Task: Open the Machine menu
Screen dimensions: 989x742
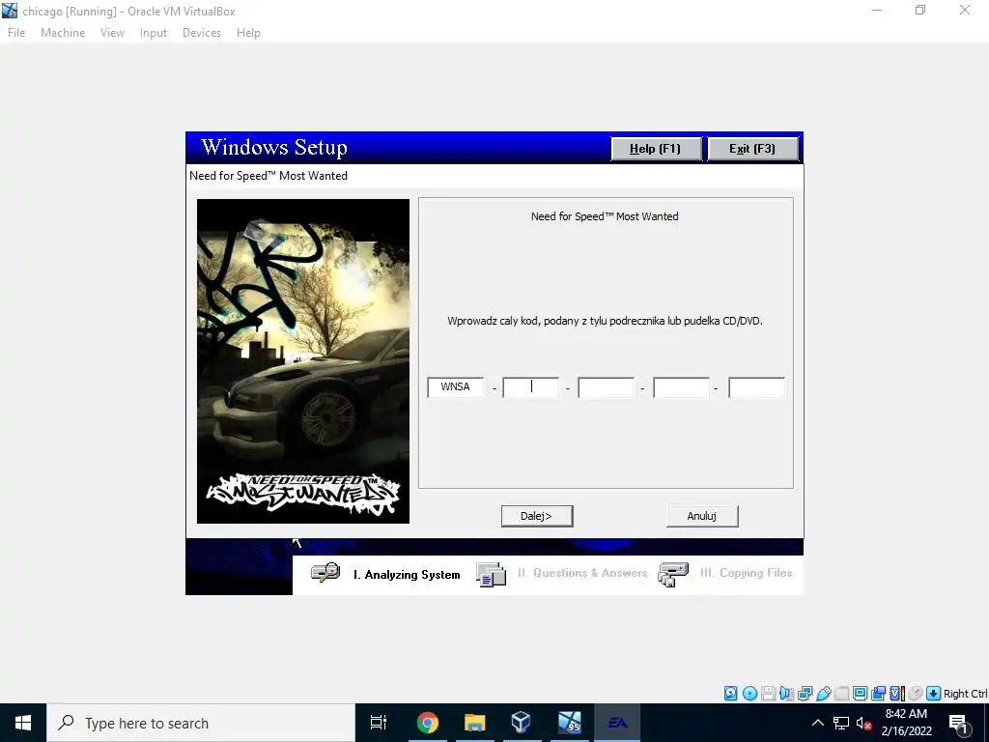Action: [x=63, y=33]
